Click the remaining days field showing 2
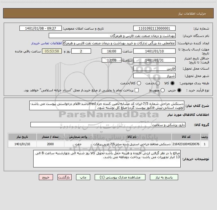The width and height of the screenshot is (217, 210). (81, 51)
